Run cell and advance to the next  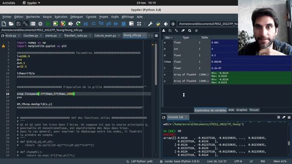[x=63, y=24]
